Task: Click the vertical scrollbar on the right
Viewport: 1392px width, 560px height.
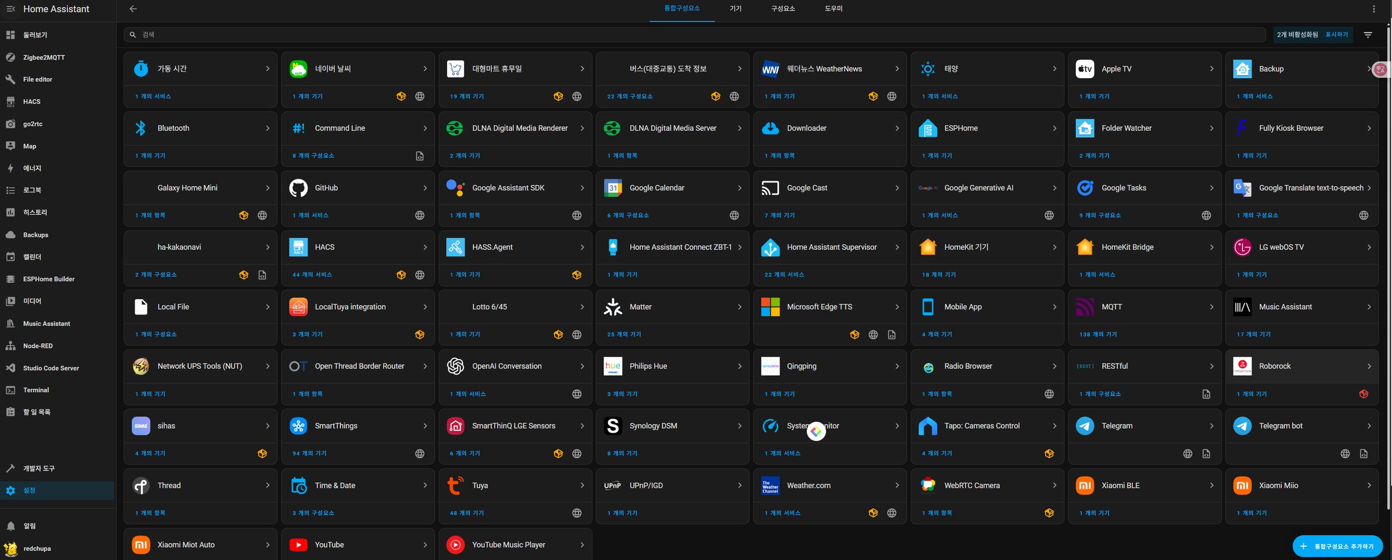Action: click(1389, 261)
